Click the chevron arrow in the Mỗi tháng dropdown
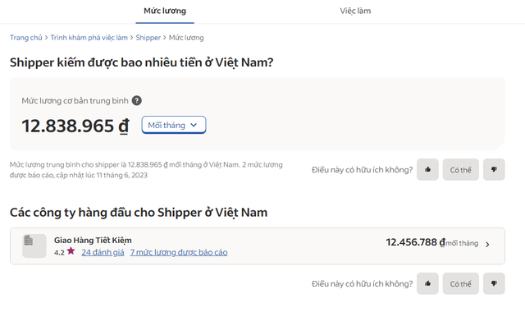The image size is (525, 317). click(194, 125)
